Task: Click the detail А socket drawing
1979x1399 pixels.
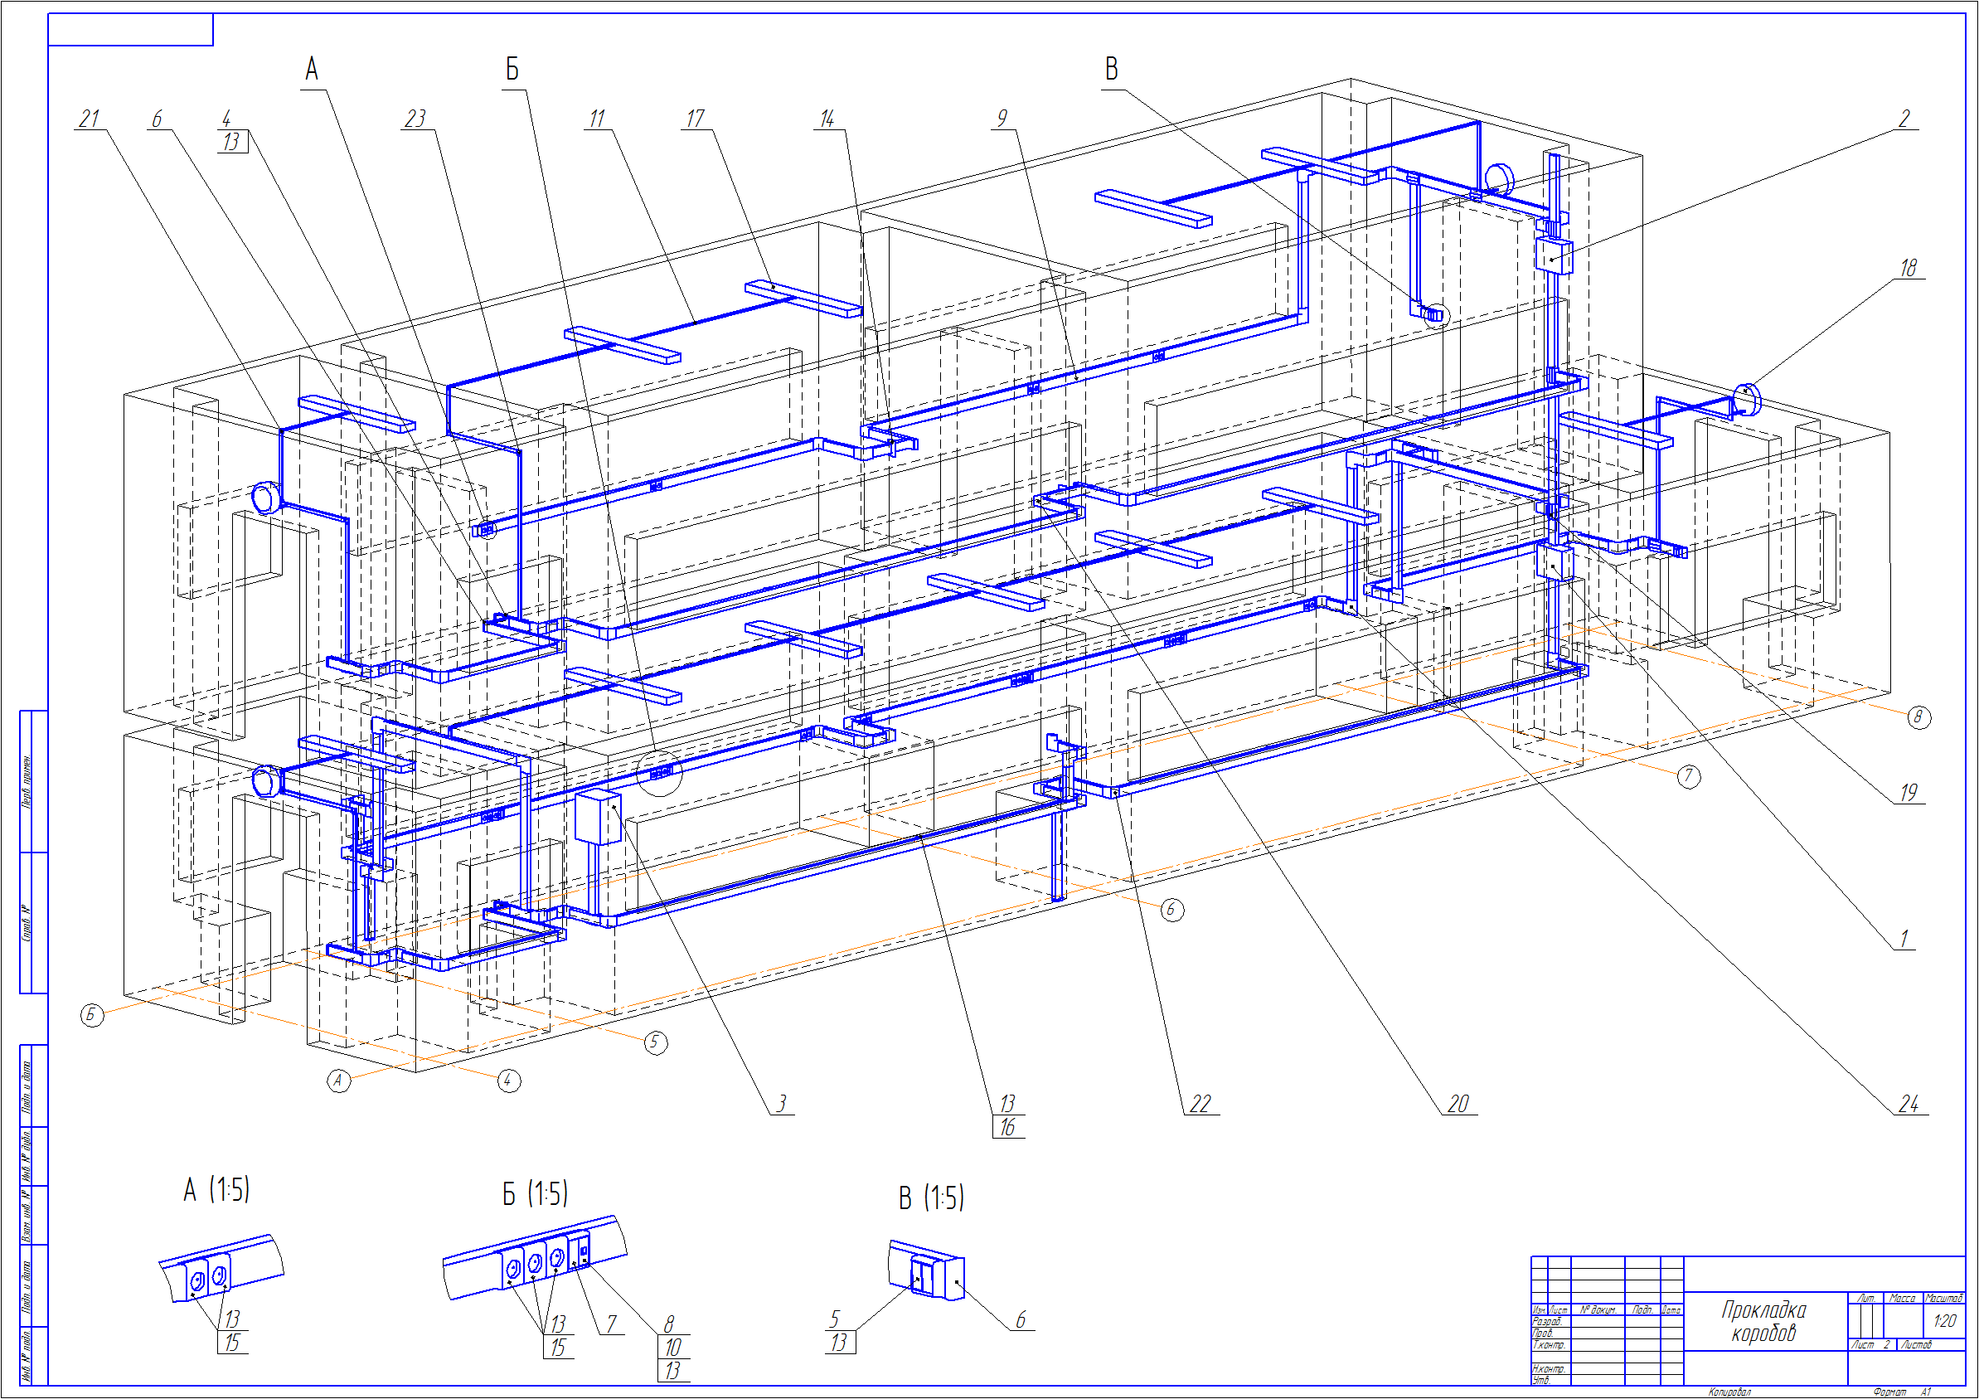Action: pos(221,1268)
